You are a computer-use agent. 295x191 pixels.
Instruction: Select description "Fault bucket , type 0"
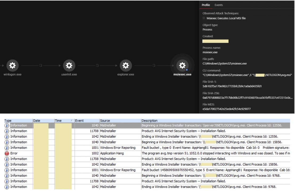[216, 148]
